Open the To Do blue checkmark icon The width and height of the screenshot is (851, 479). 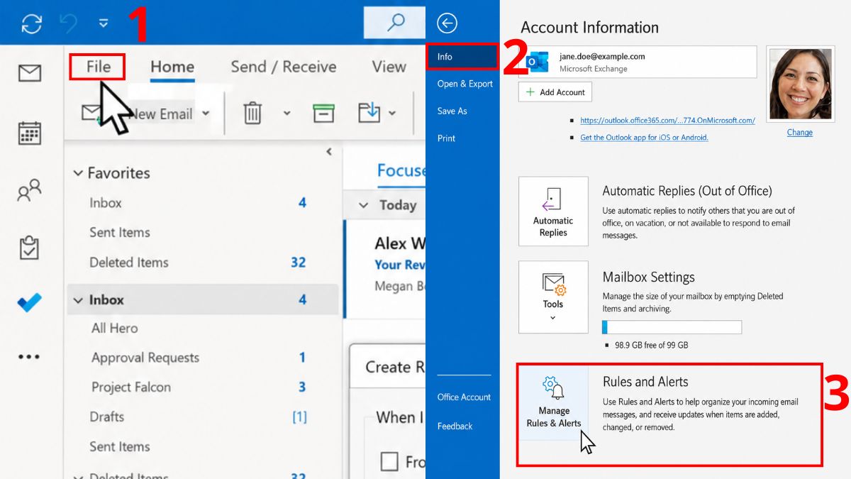coord(29,303)
